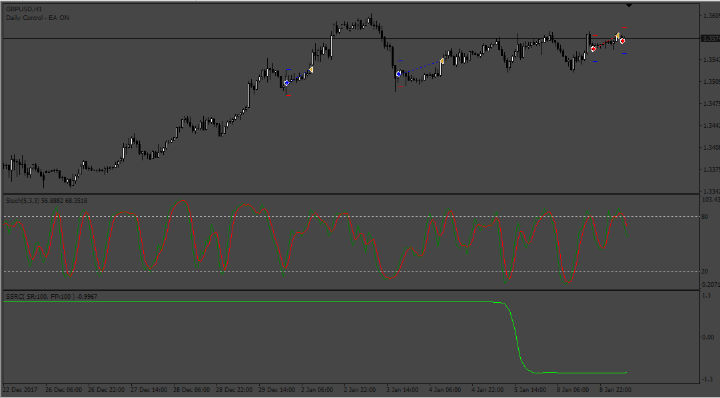Click the 2 Jan 06:00 time label
This screenshot has height=398, width=720.
click(317, 390)
